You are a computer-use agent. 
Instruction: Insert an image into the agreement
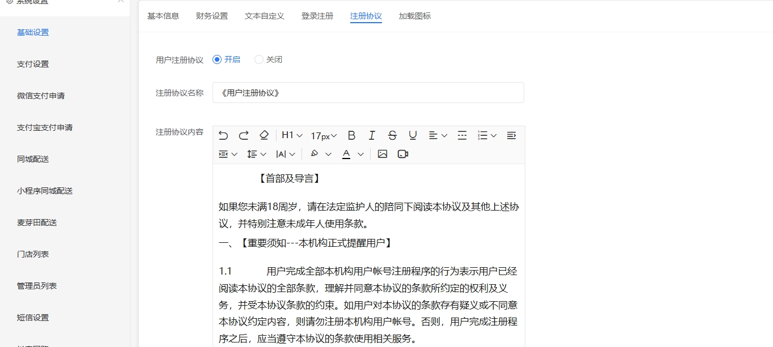click(x=383, y=154)
